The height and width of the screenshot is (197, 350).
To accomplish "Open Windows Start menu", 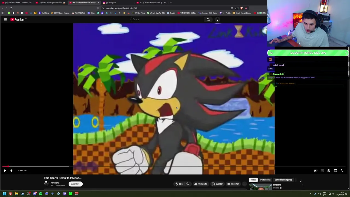I will coord(4,194).
